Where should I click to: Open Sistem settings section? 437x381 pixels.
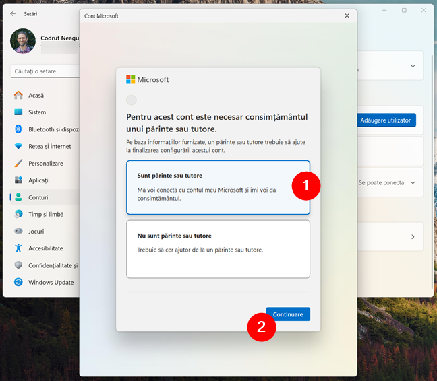(x=45, y=112)
